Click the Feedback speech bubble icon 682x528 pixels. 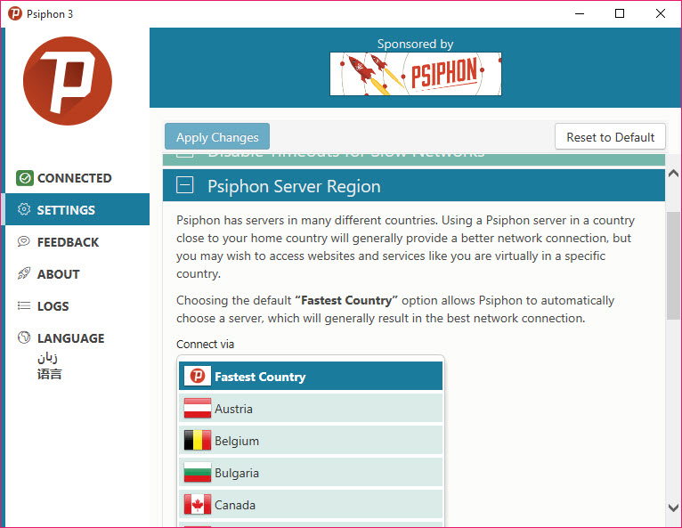click(23, 241)
